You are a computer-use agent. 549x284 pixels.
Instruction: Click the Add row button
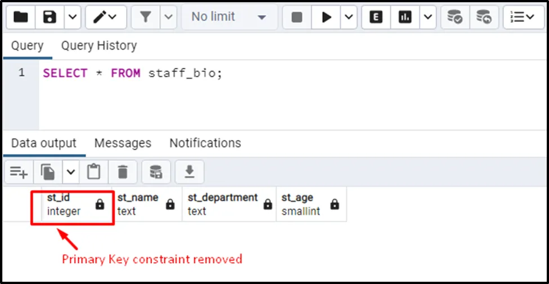pyautogui.click(x=19, y=172)
